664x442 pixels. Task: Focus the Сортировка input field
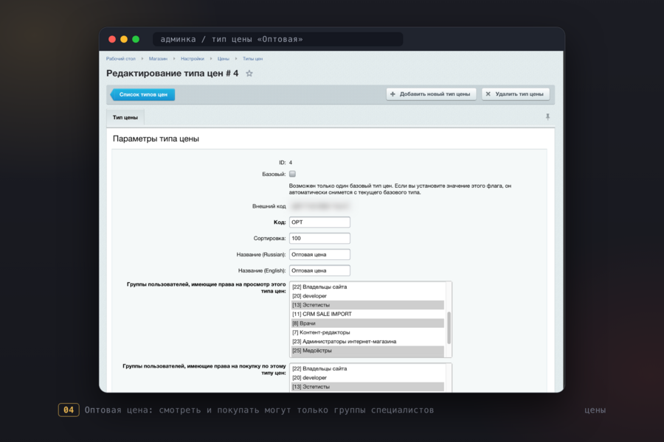tap(319, 238)
